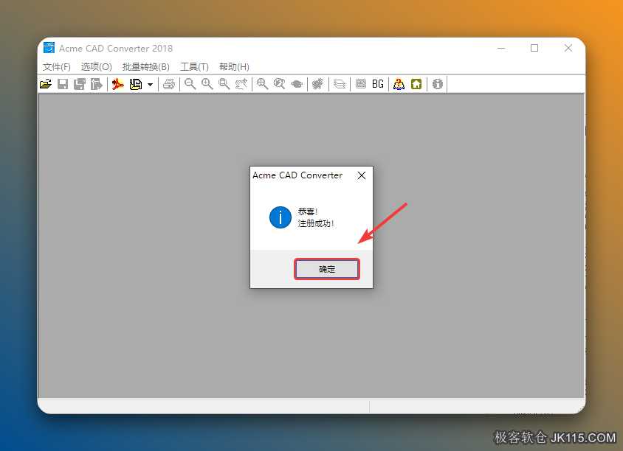Click the Regenerate drawing icon
623x451 pixels.
(318, 84)
